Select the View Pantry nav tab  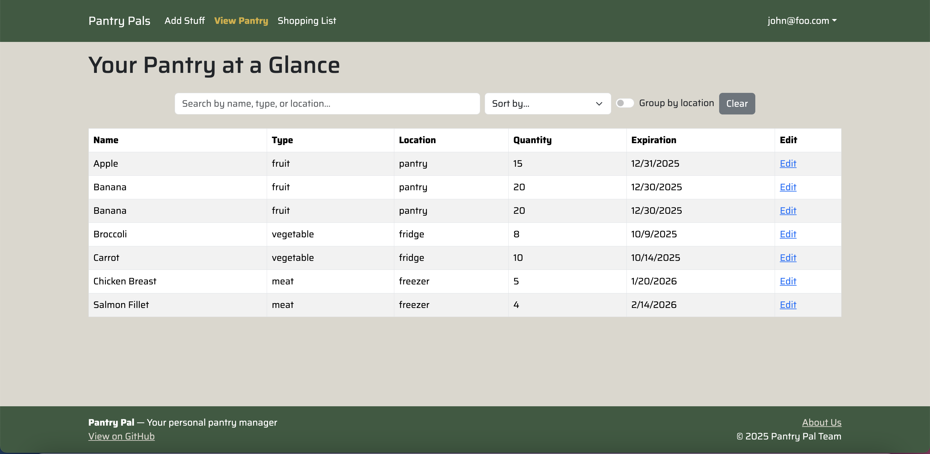coord(241,21)
